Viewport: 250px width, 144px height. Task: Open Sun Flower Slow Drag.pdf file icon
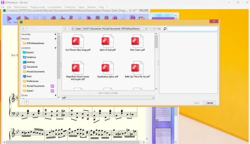coord(78,41)
